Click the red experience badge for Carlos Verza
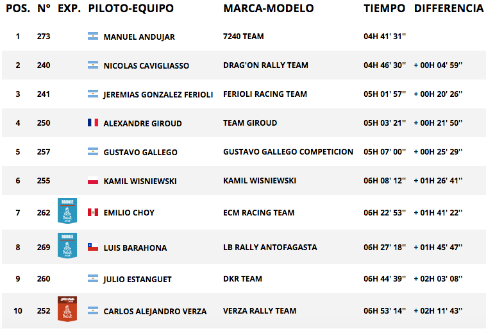 tap(67, 308)
